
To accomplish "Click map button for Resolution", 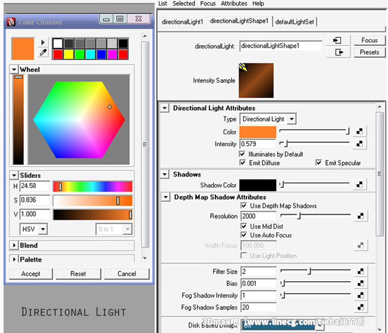I will coord(360,216).
